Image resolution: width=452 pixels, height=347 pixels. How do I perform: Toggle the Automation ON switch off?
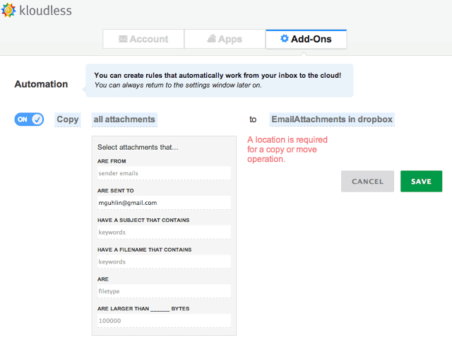click(x=29, y=119)
